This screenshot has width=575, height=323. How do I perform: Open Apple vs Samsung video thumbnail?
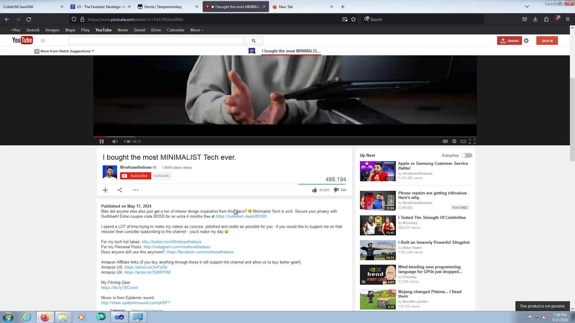click(x=378, y=171)
